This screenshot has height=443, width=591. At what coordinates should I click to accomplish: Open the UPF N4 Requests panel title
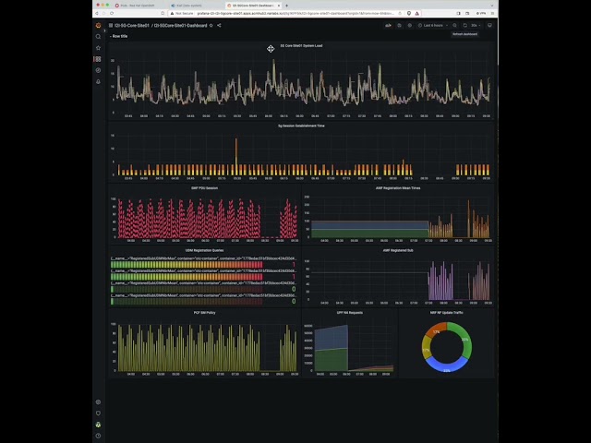click(x=349, y=313)
